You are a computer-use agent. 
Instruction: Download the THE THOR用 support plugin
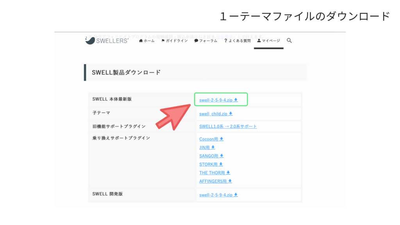click(x=214, y=173)
